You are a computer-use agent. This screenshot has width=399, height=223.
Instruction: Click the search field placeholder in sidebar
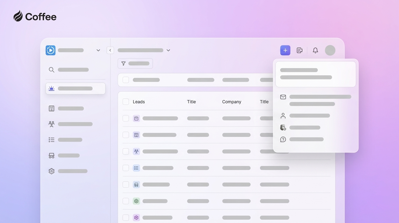[x=73, y=70]
